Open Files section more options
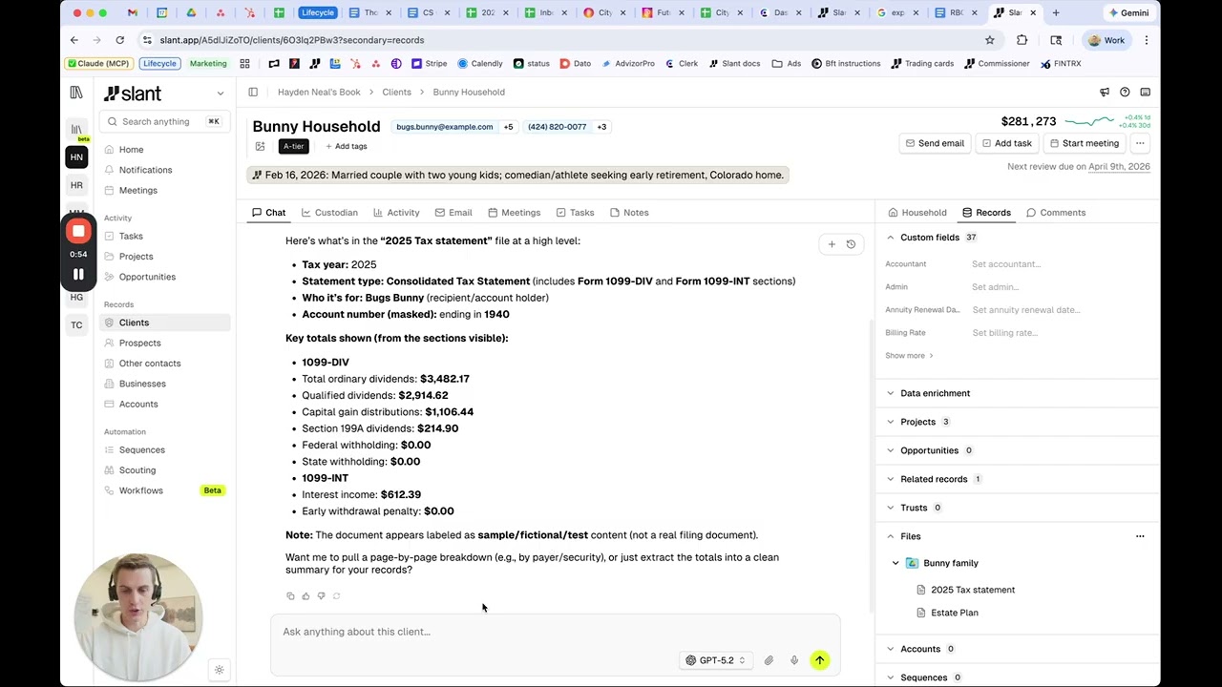This screenshot has height=687, width=1222. point(1140,536)
